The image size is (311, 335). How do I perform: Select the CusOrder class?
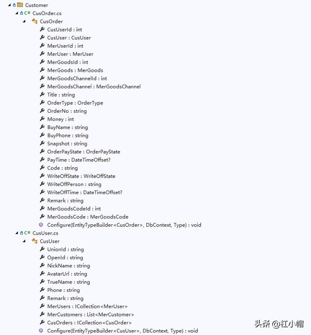(52, 21)
